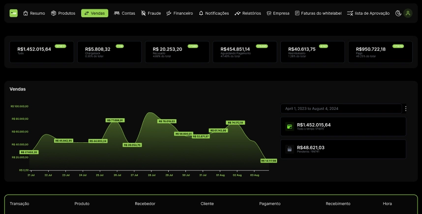Click the 24 Jul axis label
Viewport: 422px width, 214px height.
pyautogui.click(x=83, y=175)
